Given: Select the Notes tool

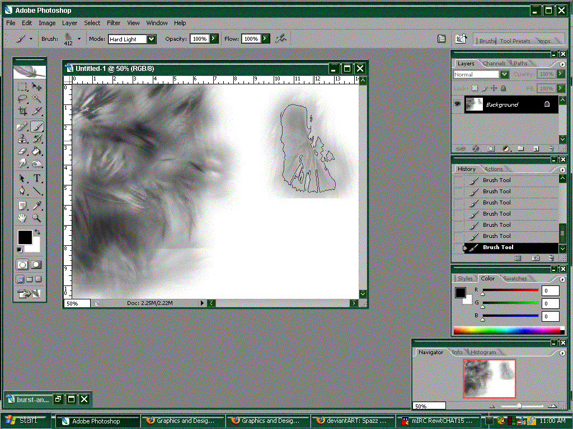Looking at the screenshot, I should (22, 206).
